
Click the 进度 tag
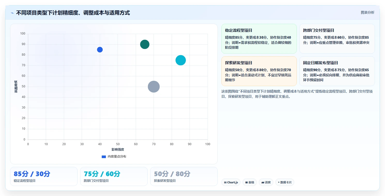pos(266,182)
